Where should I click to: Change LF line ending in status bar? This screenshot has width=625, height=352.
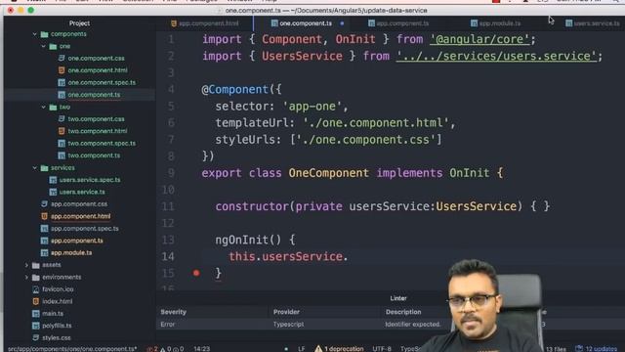302,349
